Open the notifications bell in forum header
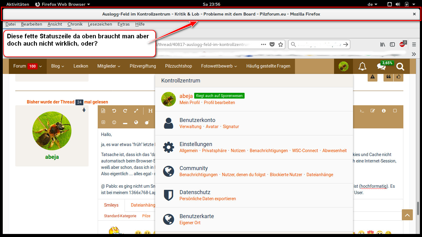 [362, 66]
